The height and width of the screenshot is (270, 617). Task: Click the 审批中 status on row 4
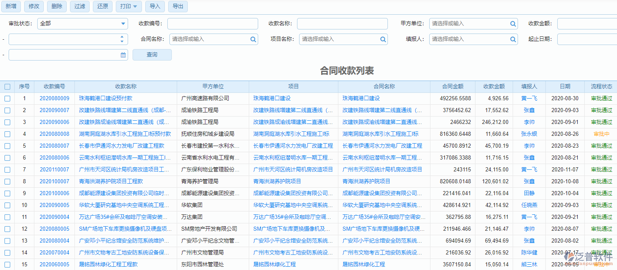(x=602, y=134)
